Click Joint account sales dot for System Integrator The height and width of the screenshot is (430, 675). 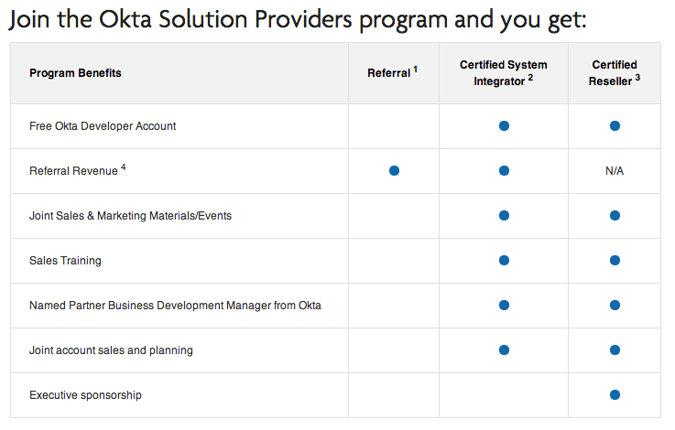pyautogui.click(x=504, y=350)
